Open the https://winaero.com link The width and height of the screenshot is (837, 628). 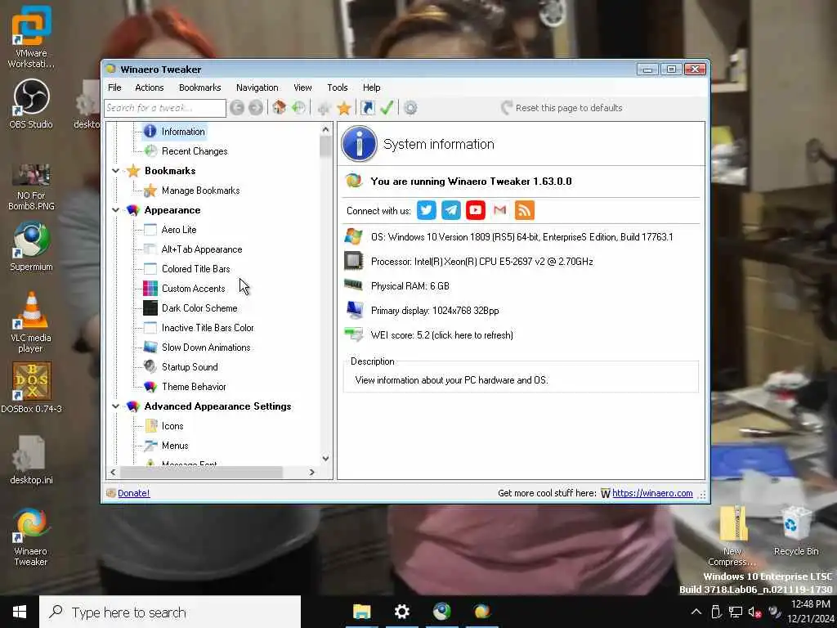652,493
